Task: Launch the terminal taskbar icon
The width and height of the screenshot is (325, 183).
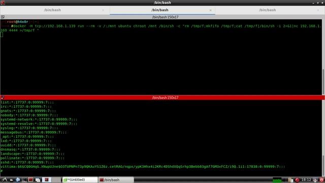Action: pos(24,180)
